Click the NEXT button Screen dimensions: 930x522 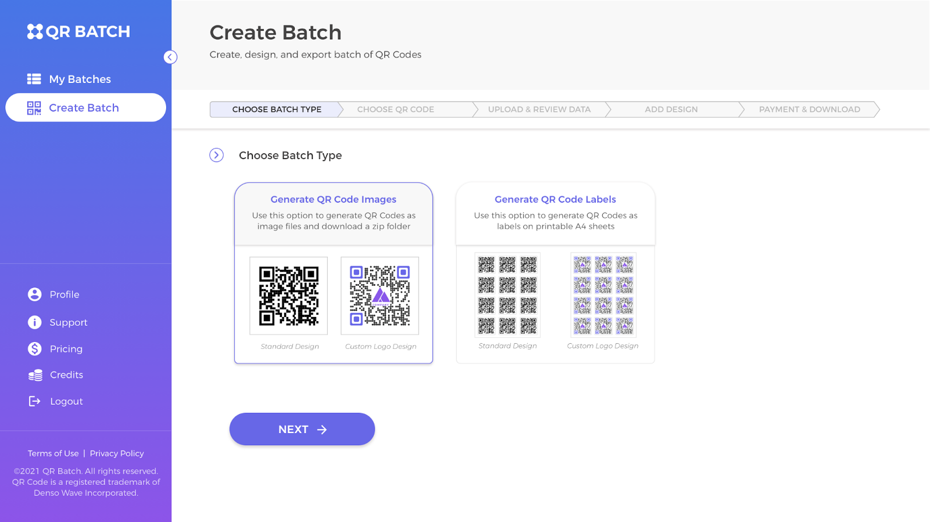(302, 429)
